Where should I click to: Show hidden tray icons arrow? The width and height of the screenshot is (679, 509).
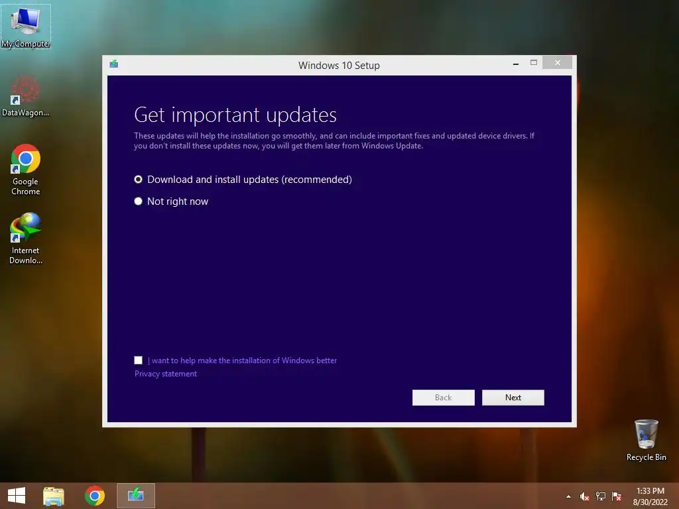(x=568, y=496)
